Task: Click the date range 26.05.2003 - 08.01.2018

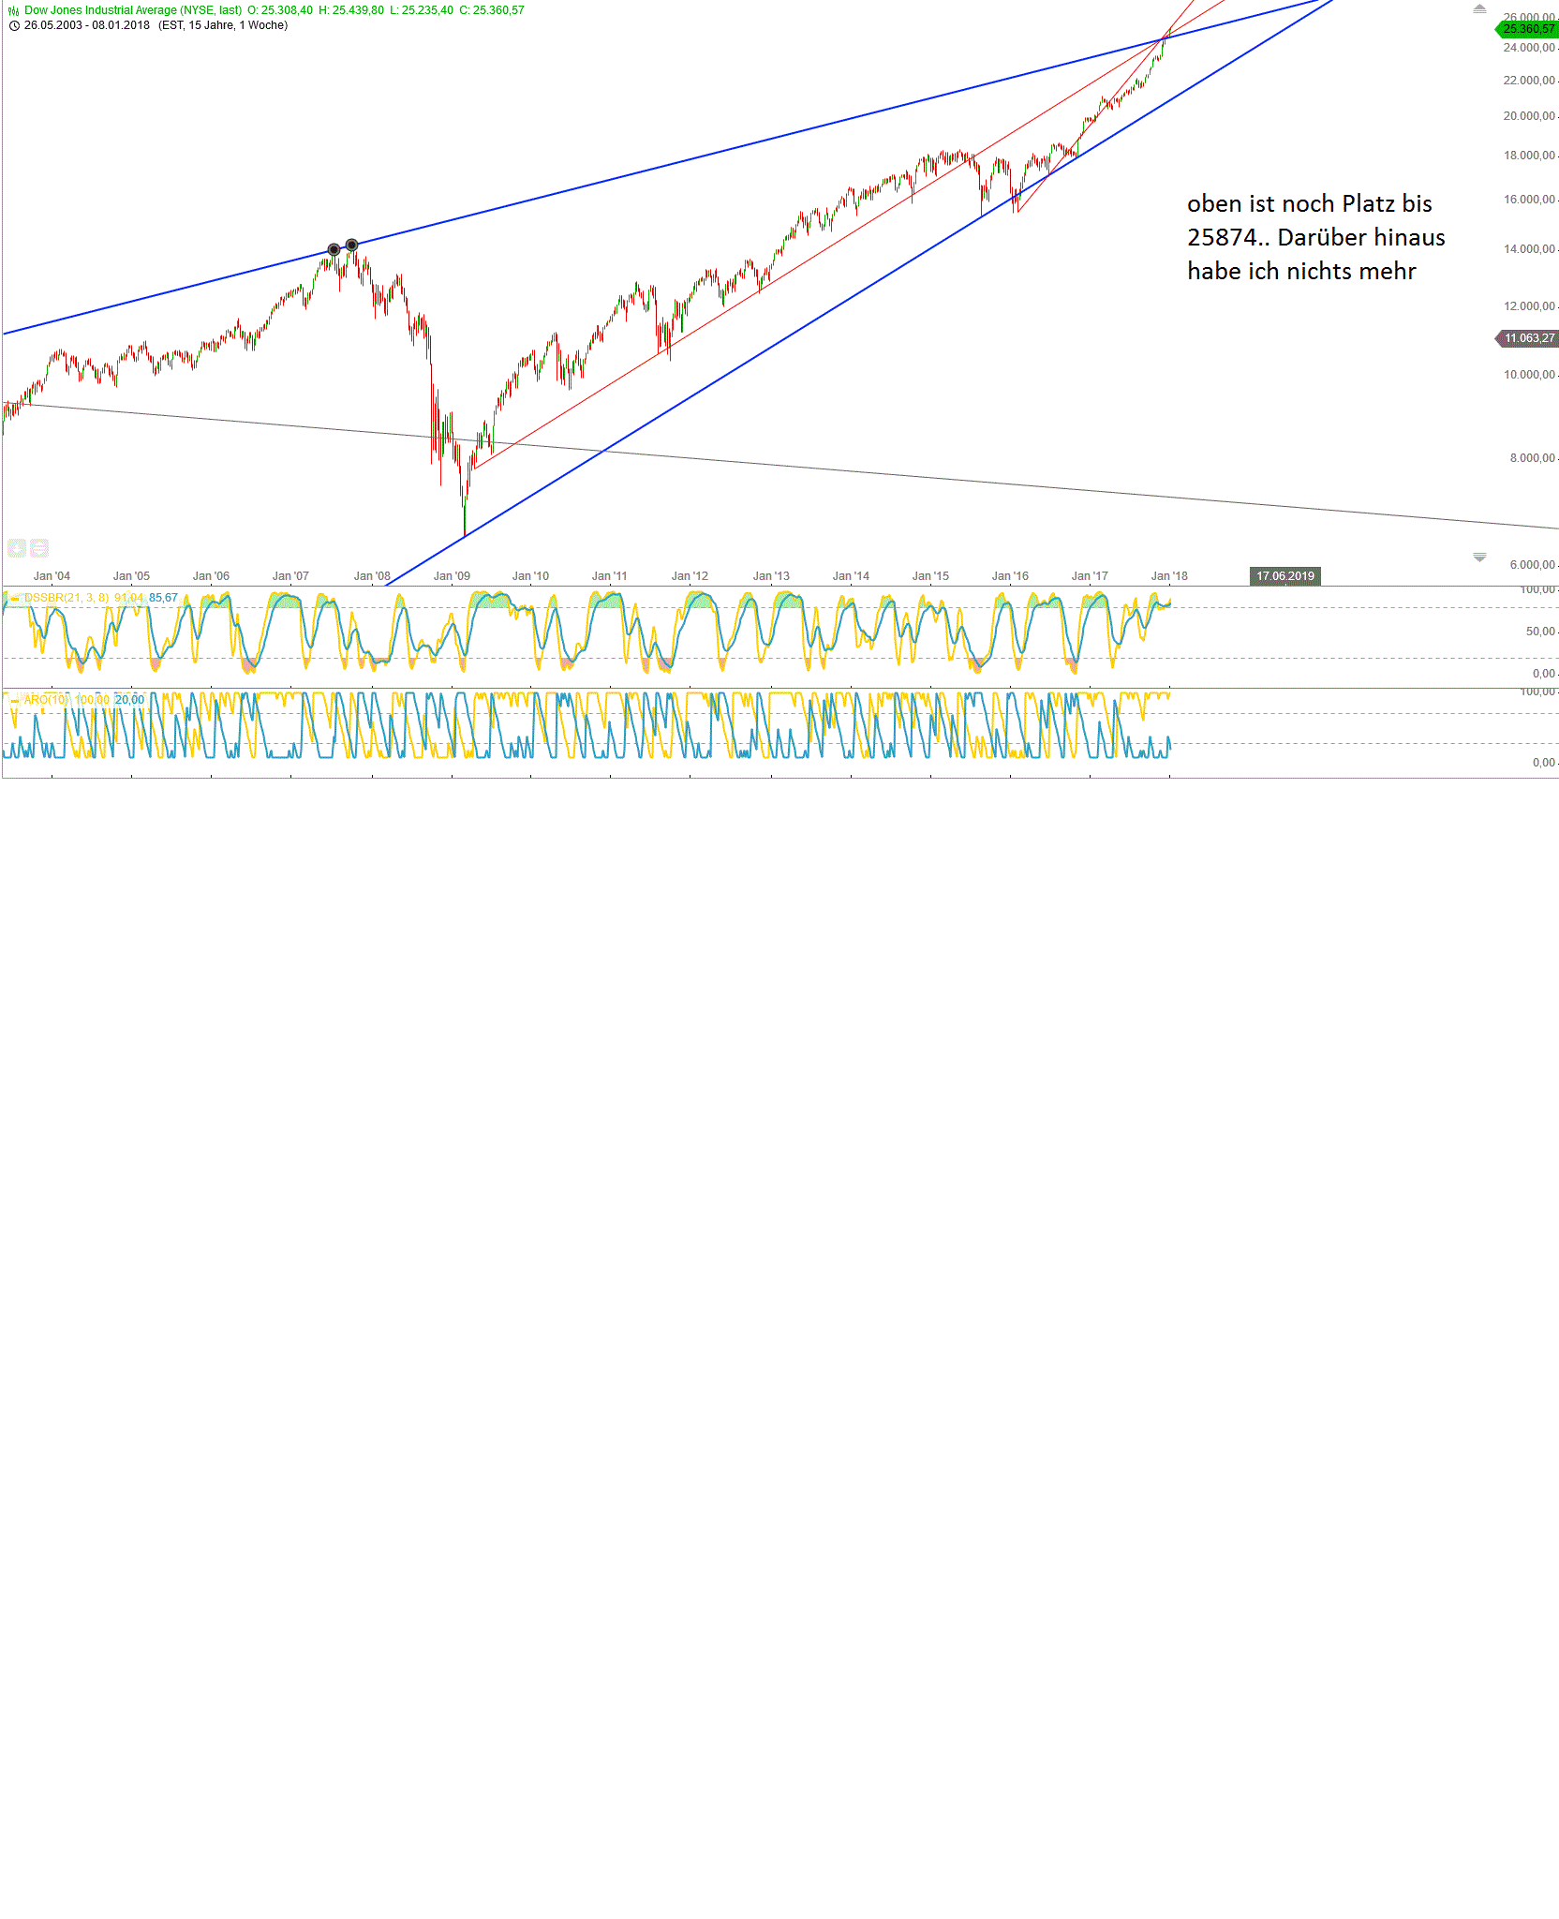Action: coord(87,25)
